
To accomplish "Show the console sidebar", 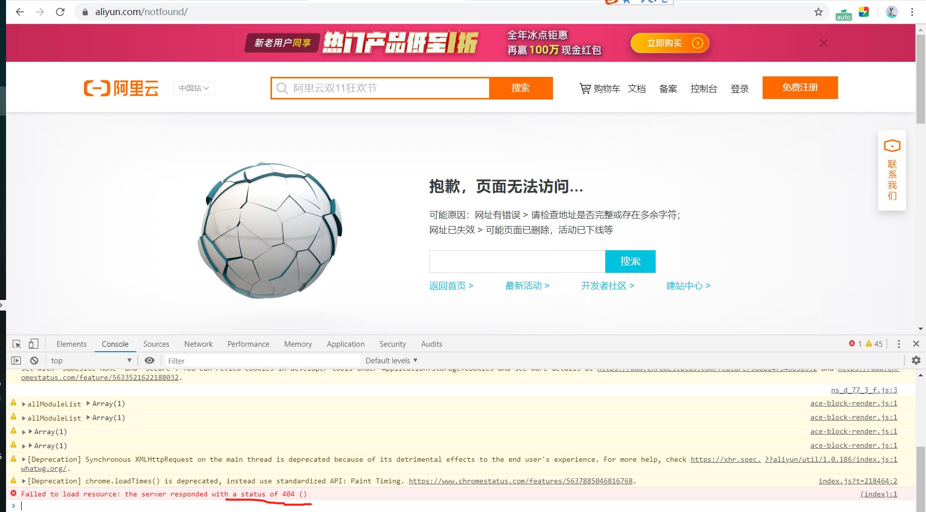I will (16, 360).
